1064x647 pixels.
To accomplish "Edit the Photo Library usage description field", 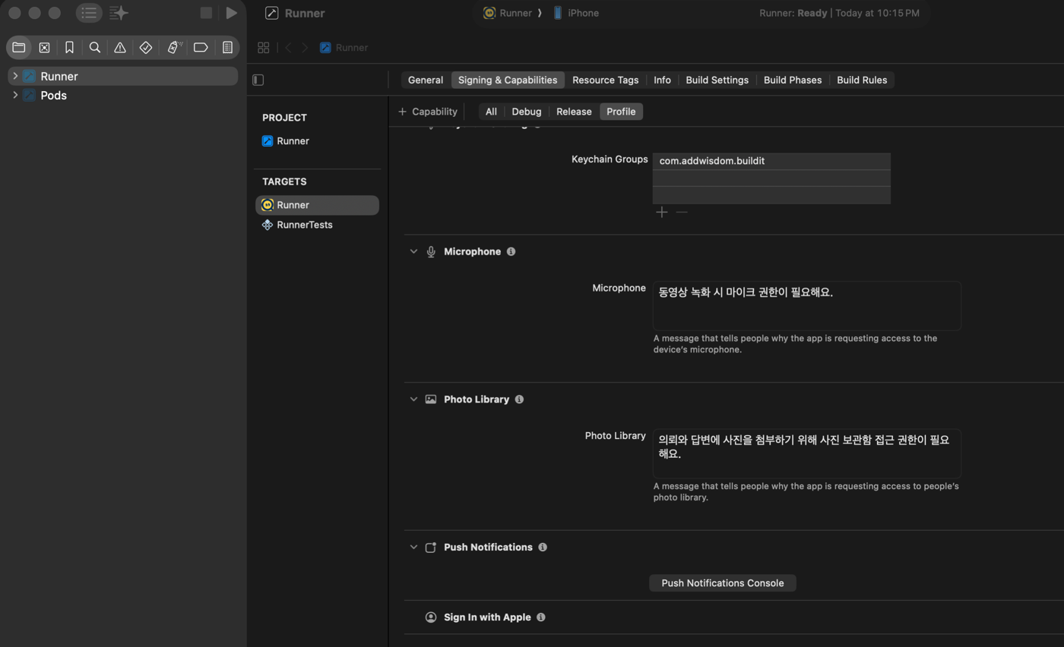I will (807, 453).
